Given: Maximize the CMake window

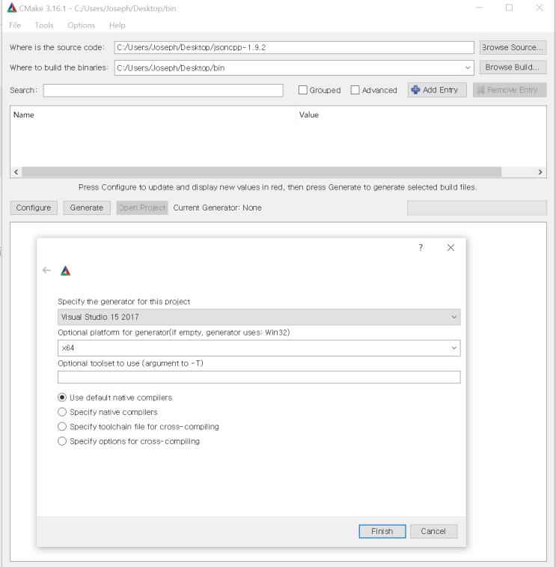Looking at the screenshot, I should [509, 7].
